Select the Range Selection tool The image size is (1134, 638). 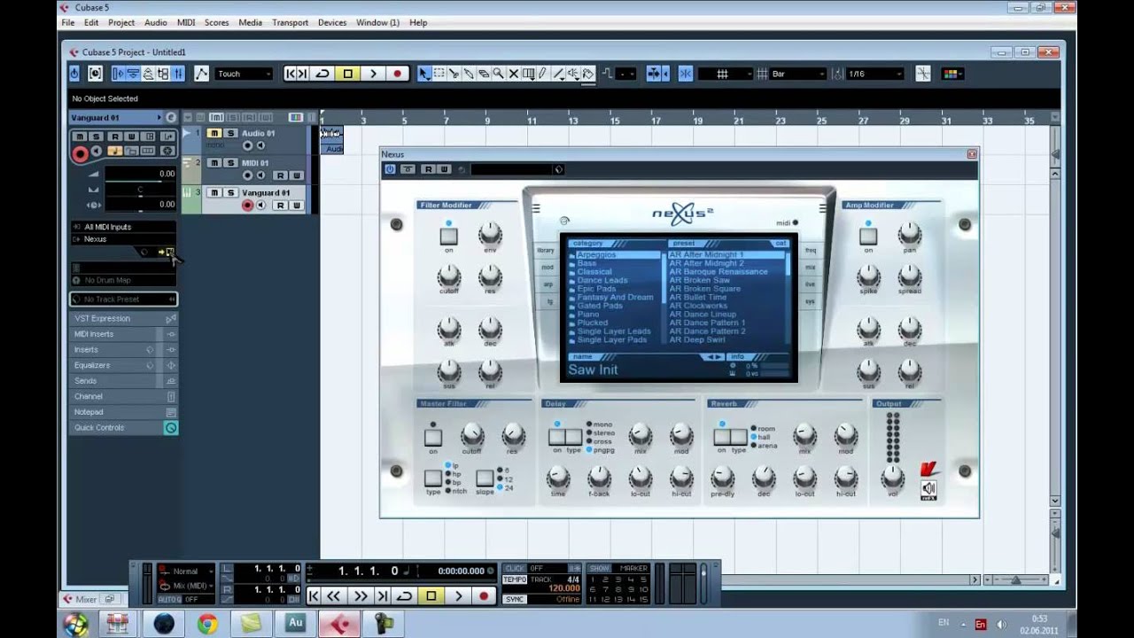(439, 74)
